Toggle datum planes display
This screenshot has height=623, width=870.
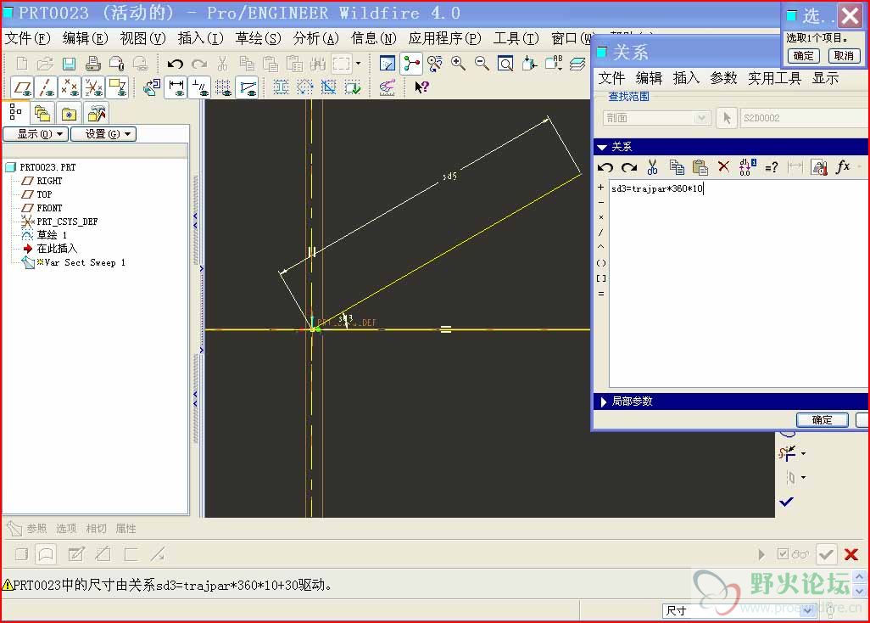click(22, 87)
